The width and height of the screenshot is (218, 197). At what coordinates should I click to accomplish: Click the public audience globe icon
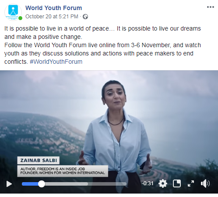[85, 17]
